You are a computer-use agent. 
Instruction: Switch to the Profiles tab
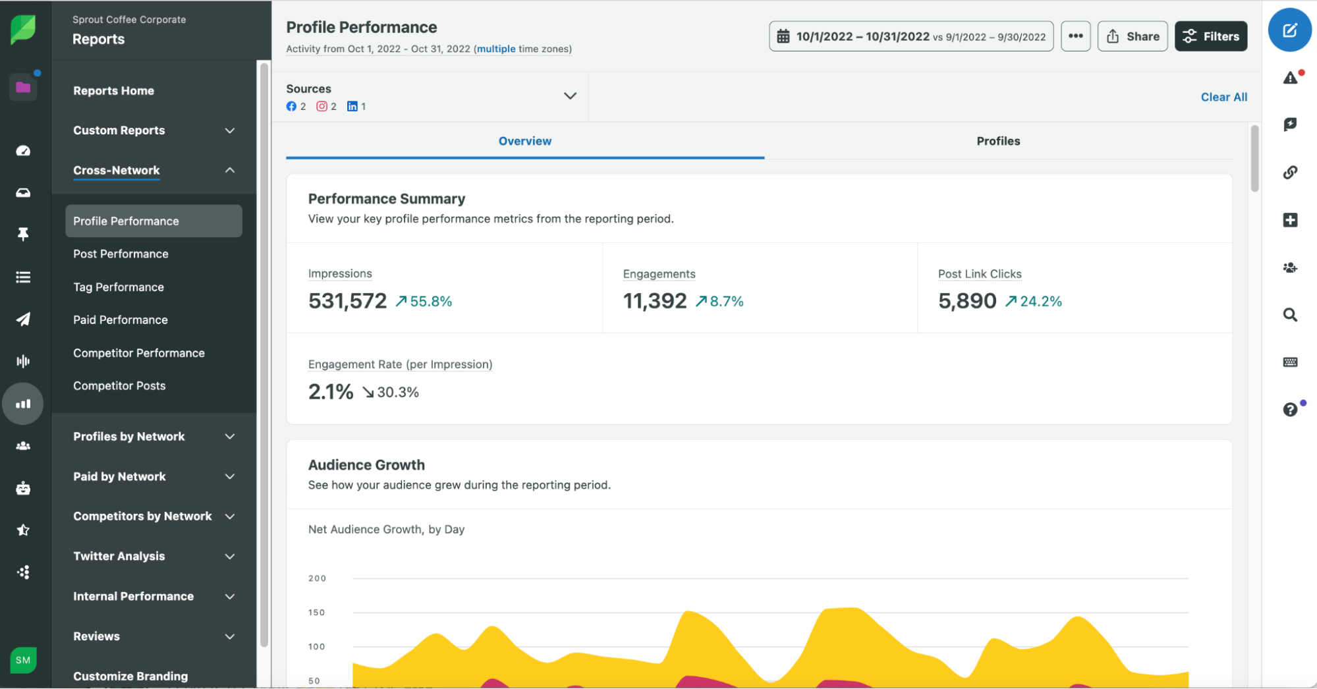(x=998, y=140)
